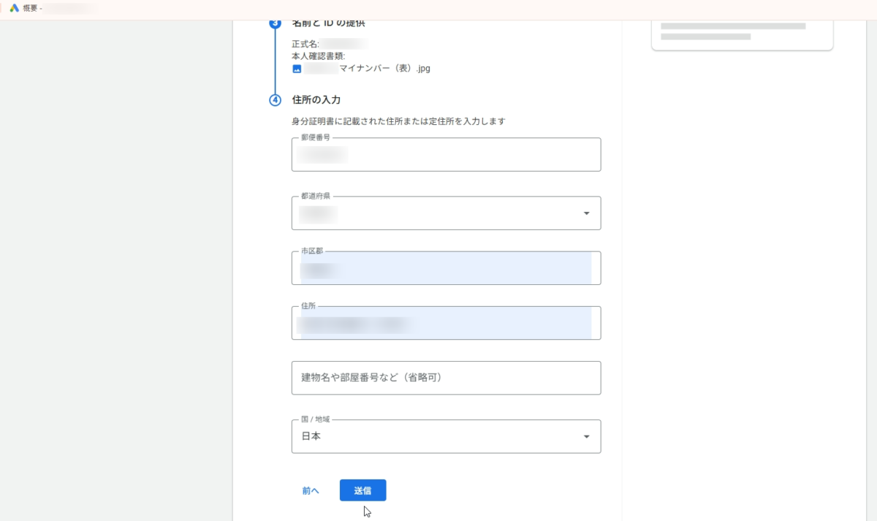Click the 名前と ID の提供 step heading
Image resolution: width=877 pixels, height=521 pixels.
pos(328,23)
